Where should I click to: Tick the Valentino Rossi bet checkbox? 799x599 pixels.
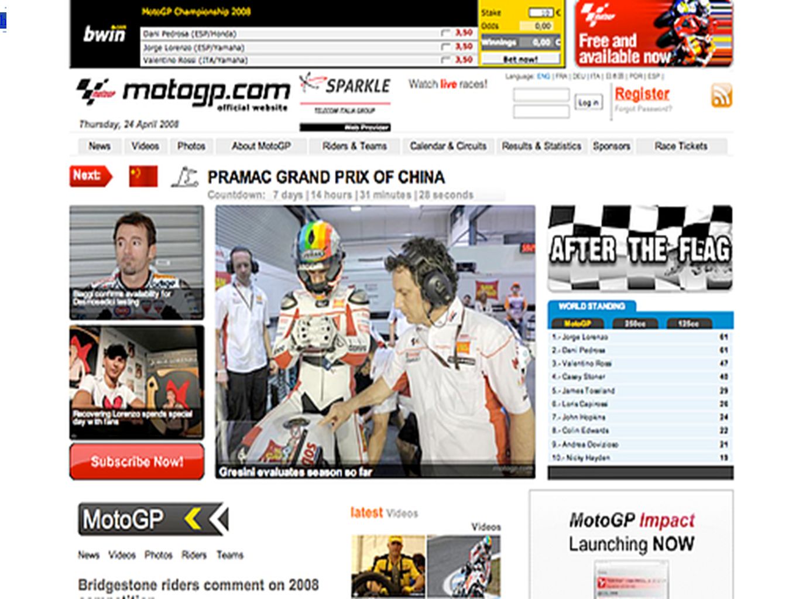(x=446, y=60)
